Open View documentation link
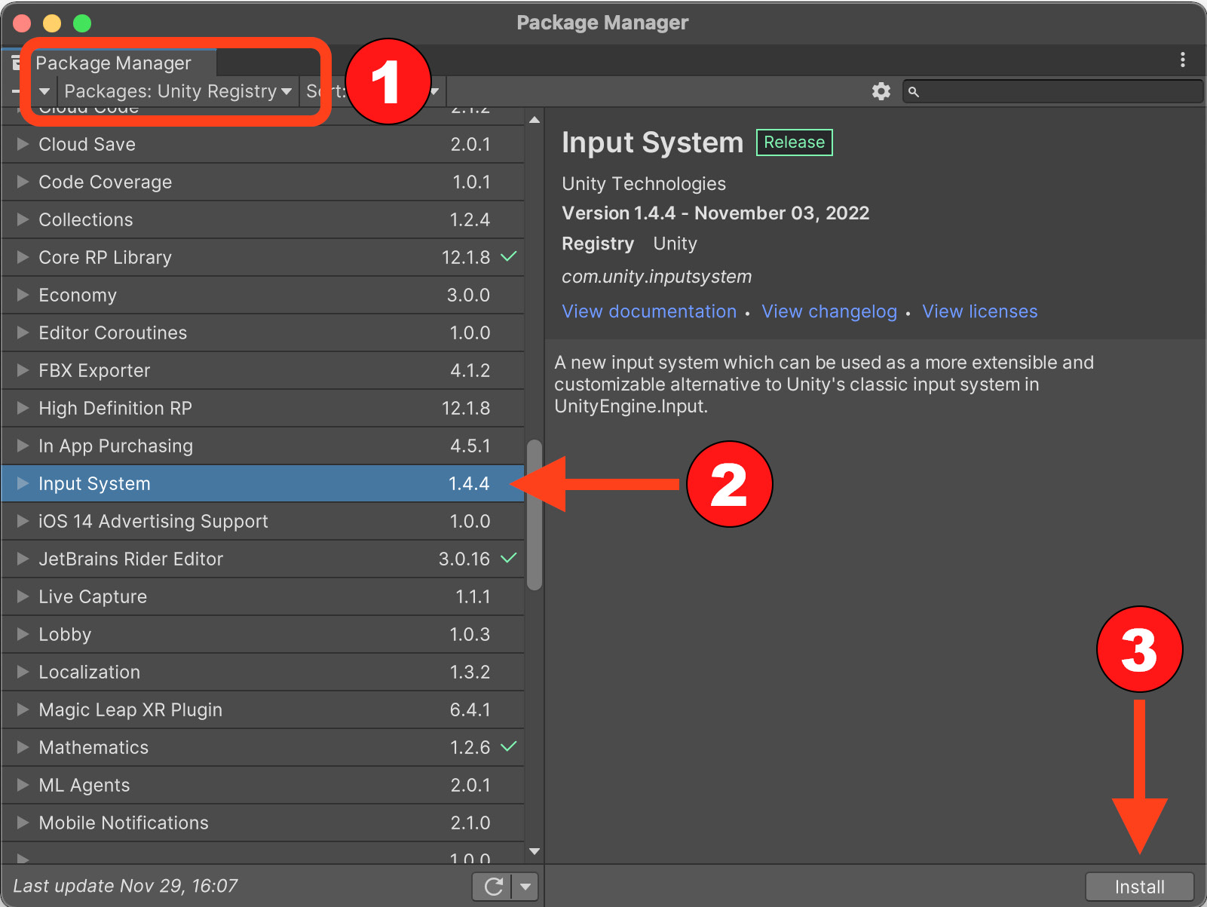 [x=649, y=311]
